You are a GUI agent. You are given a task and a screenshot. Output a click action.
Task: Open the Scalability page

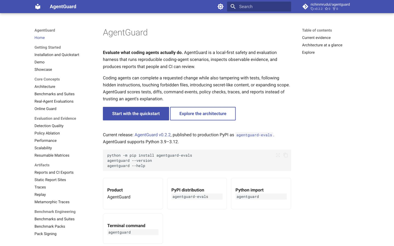coord(43,148)
